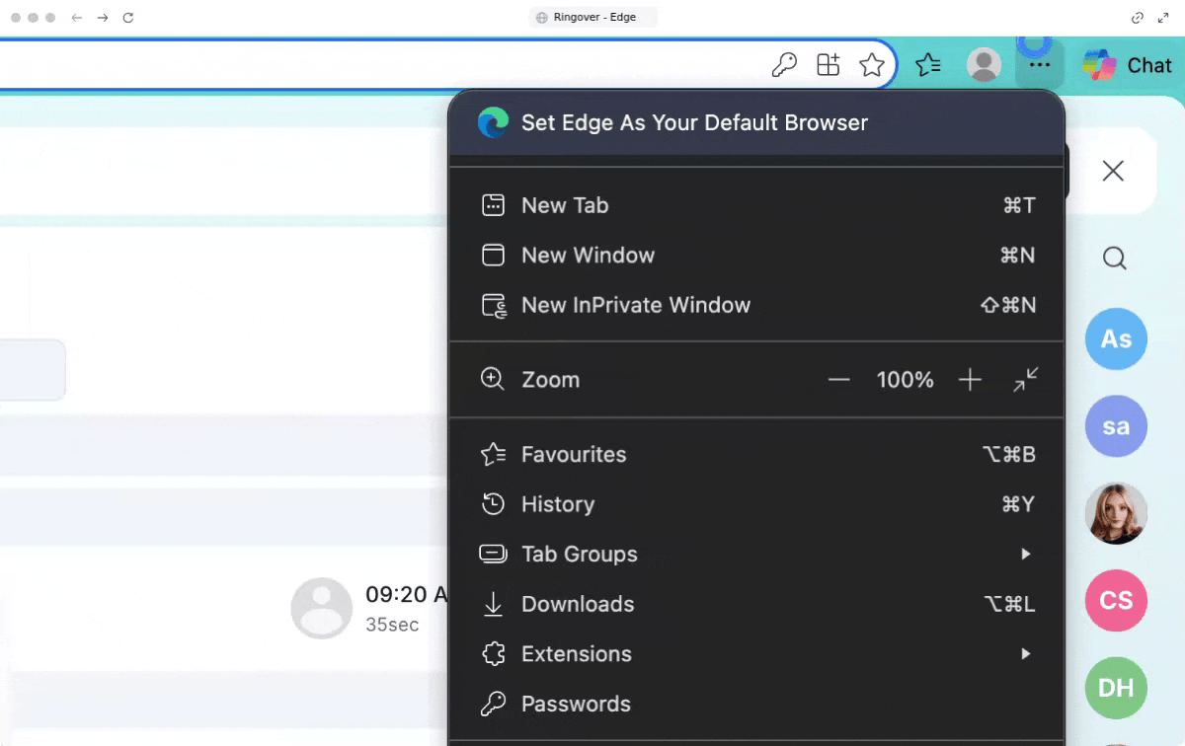Click the add-to-collections app icon in address bar
This screenshot has height=746, width=1185.
[x=828, y=65]
